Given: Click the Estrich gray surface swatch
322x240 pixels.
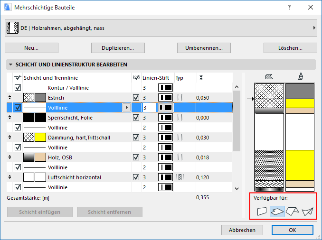Looking at the screenshot, I should 40,97.
